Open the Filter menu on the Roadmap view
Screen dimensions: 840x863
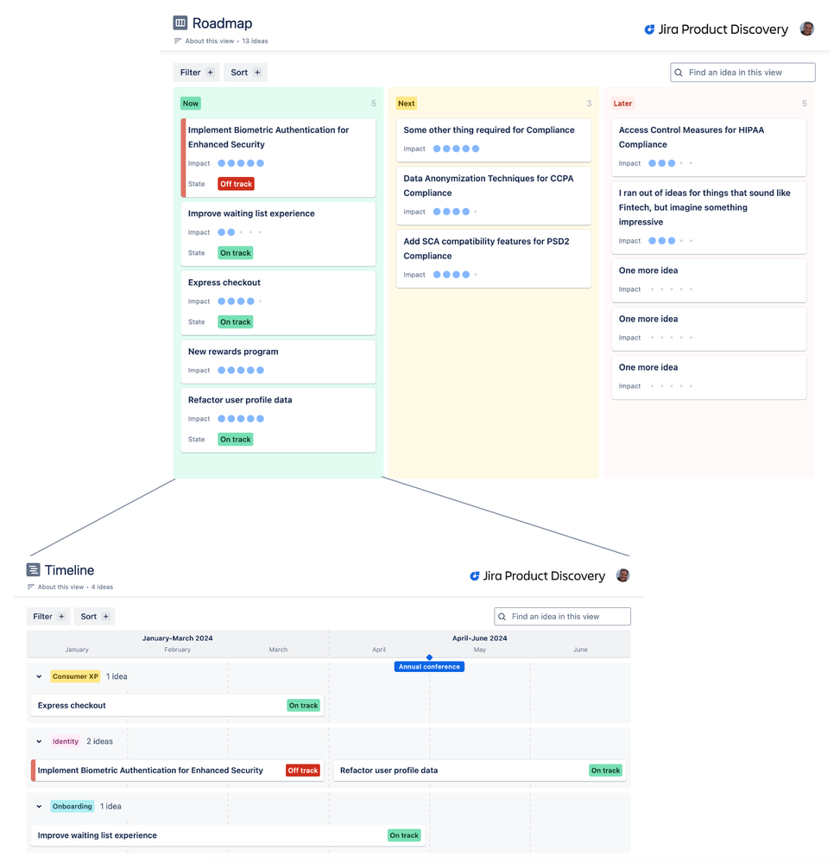tap(196, 72)
